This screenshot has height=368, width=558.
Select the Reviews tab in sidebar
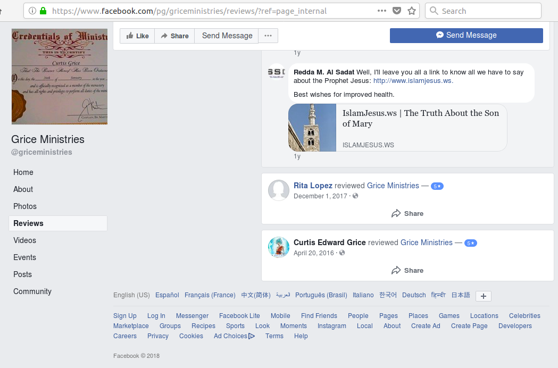57,223
